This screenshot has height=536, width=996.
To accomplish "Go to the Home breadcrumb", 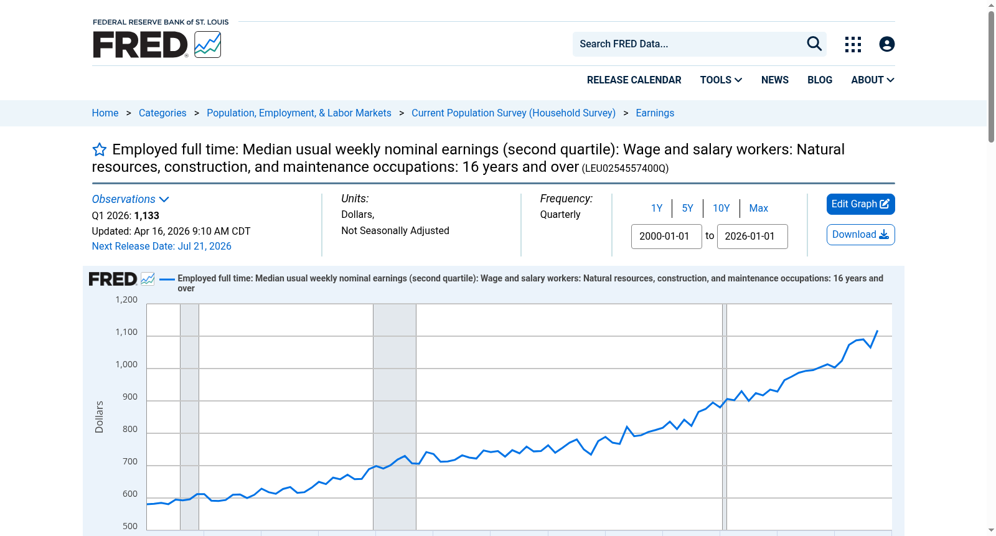I will coord(105,113).
